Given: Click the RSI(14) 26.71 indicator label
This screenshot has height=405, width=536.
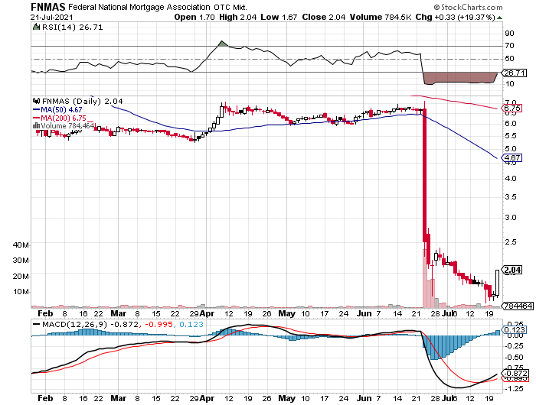Looking at the screenshot, I should (x=72, y=27).
